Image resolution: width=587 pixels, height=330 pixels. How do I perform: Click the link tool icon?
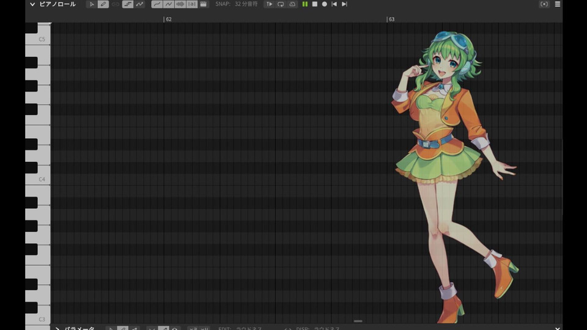(116, 4)
